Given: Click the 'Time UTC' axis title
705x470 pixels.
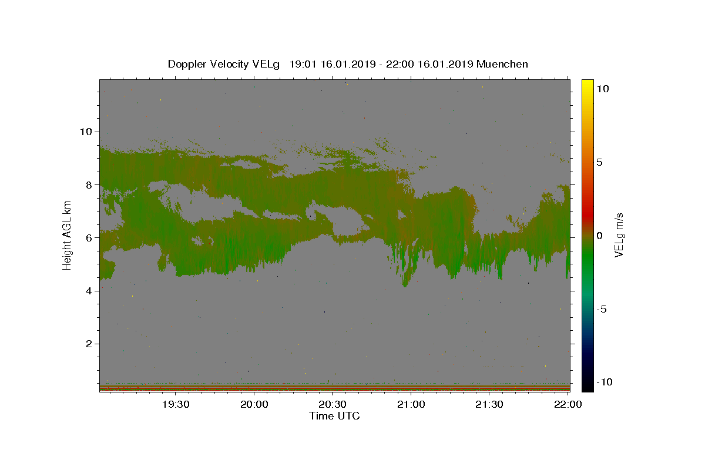Looking at the screenshot, I should click(x=334, y=416).
